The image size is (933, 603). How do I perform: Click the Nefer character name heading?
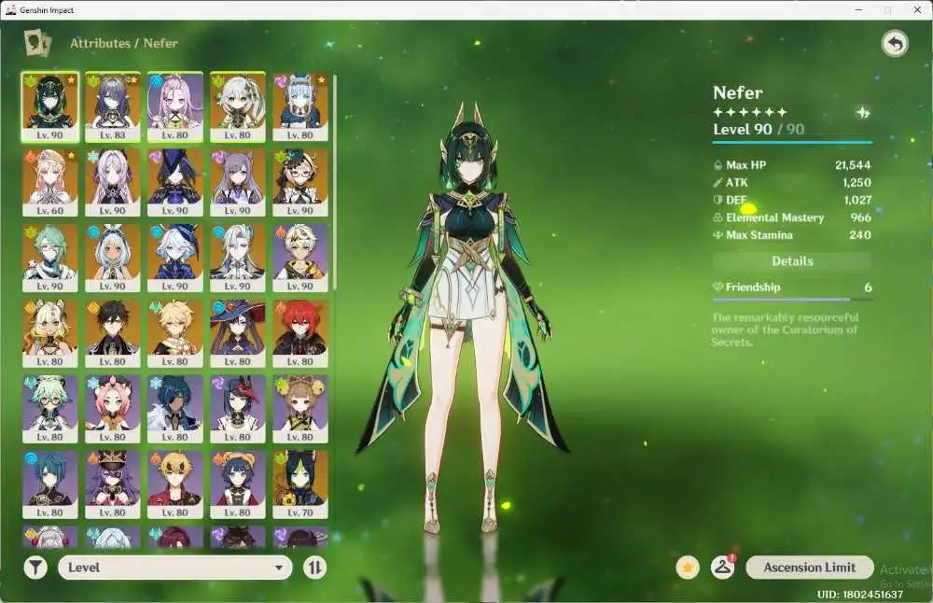738,92
